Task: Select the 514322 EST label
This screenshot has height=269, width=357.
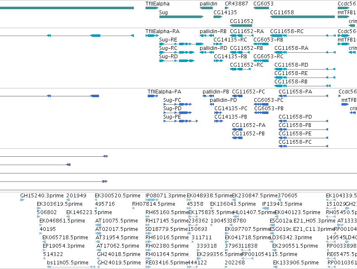Action: [x=53, y=254]
